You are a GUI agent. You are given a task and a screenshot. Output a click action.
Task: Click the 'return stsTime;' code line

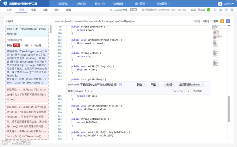click(x=87, y=96)
